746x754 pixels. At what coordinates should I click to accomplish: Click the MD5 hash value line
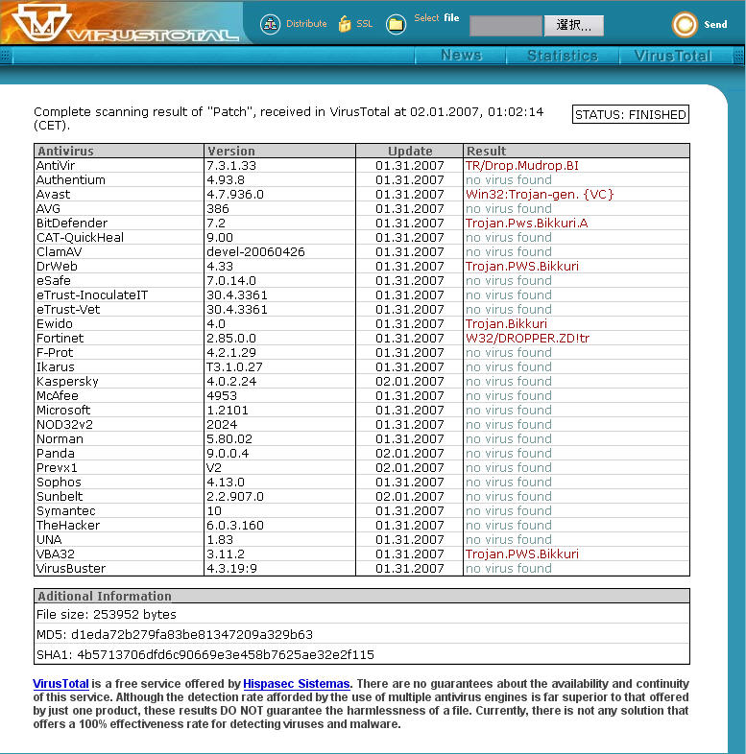[175, 635]
